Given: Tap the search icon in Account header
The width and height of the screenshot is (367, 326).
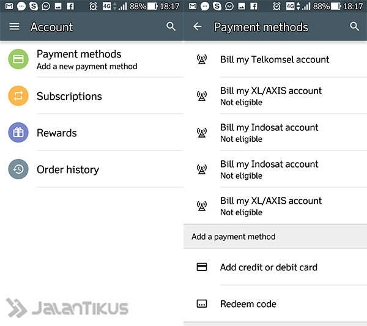Looking at the screenshot, I should coord(171,26).
